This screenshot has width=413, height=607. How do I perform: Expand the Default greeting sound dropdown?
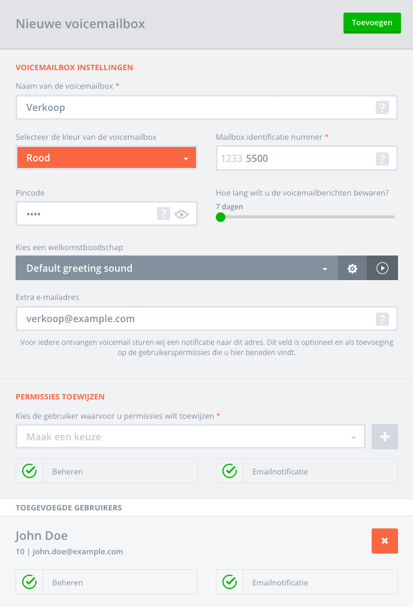coord(176,269)
